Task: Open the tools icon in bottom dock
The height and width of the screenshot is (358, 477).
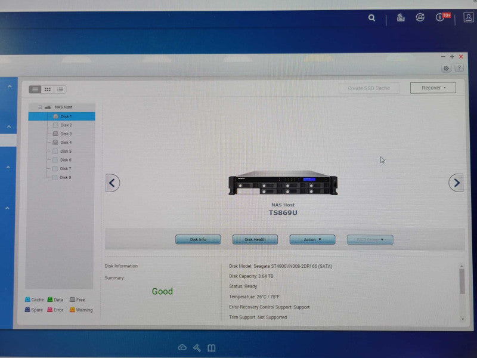Action: click(197, 348)
